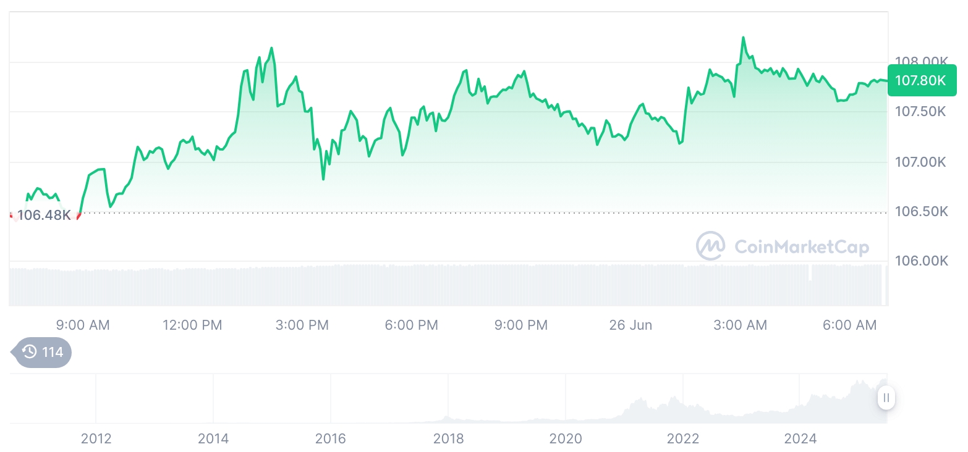Click the CoinMarketCap logo watermark
The height and width of the screenshot is (452, 968).
pos(782,246)
